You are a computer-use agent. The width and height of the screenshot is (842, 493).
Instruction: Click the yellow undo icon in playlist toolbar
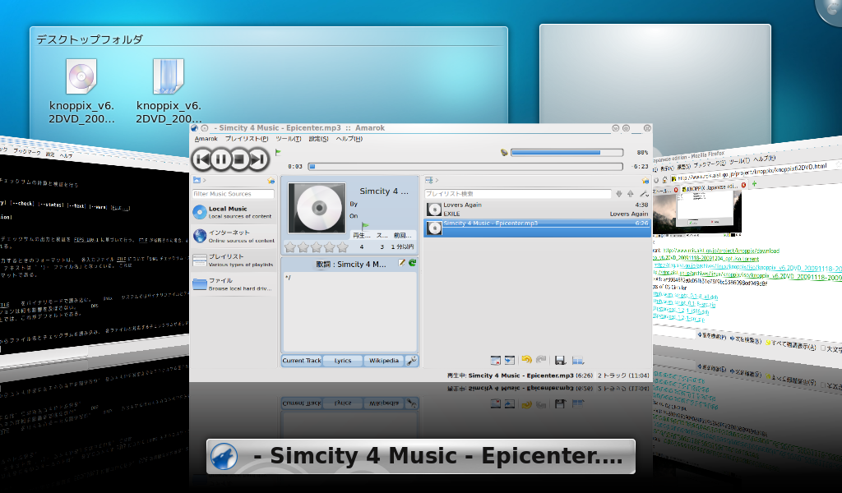click(x=527, y=360)
